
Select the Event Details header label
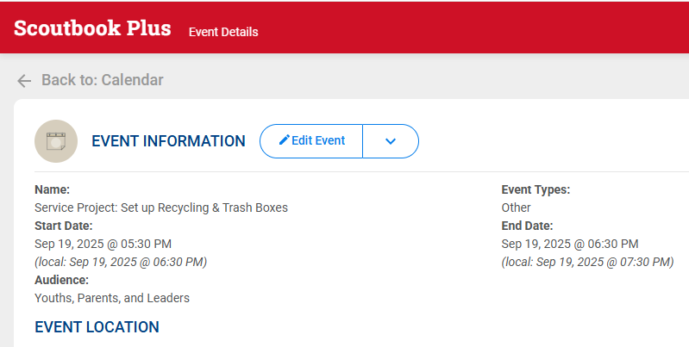coord(223,32)
